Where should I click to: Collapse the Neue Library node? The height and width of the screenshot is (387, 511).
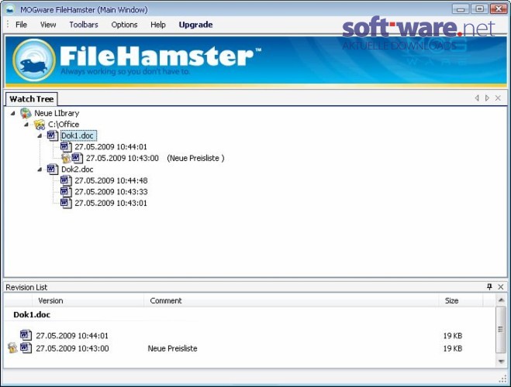pos(12,113)
